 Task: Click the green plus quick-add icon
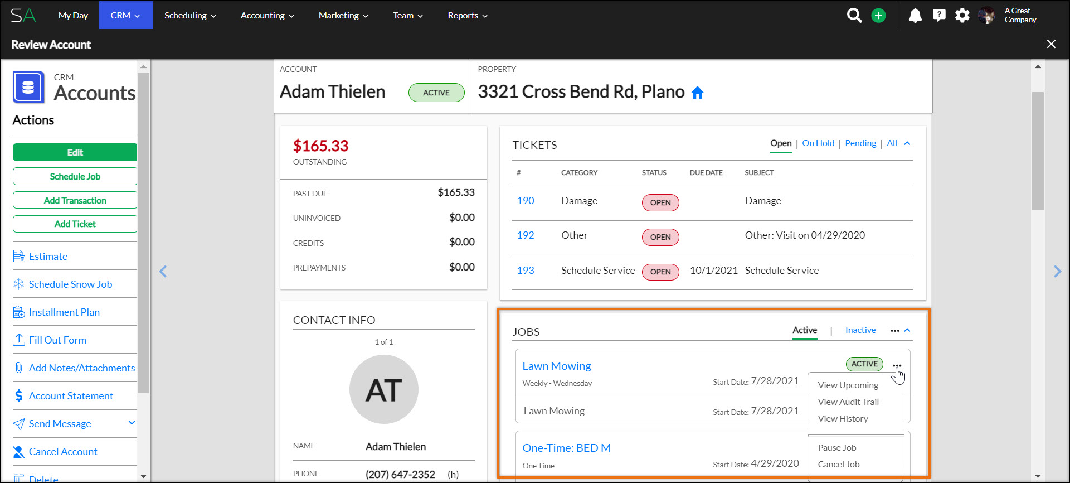pos(878,16)
